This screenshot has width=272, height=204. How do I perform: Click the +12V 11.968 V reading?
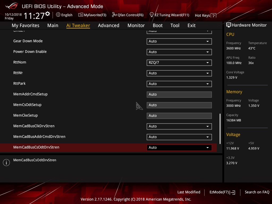(233, 148)
